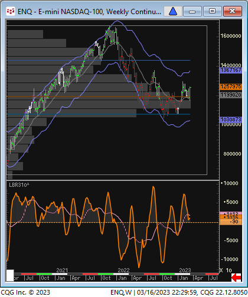Click the CQG Inc. © 2023 text
The width and height of the screenshot is (248, 297).
pos(25,292)
